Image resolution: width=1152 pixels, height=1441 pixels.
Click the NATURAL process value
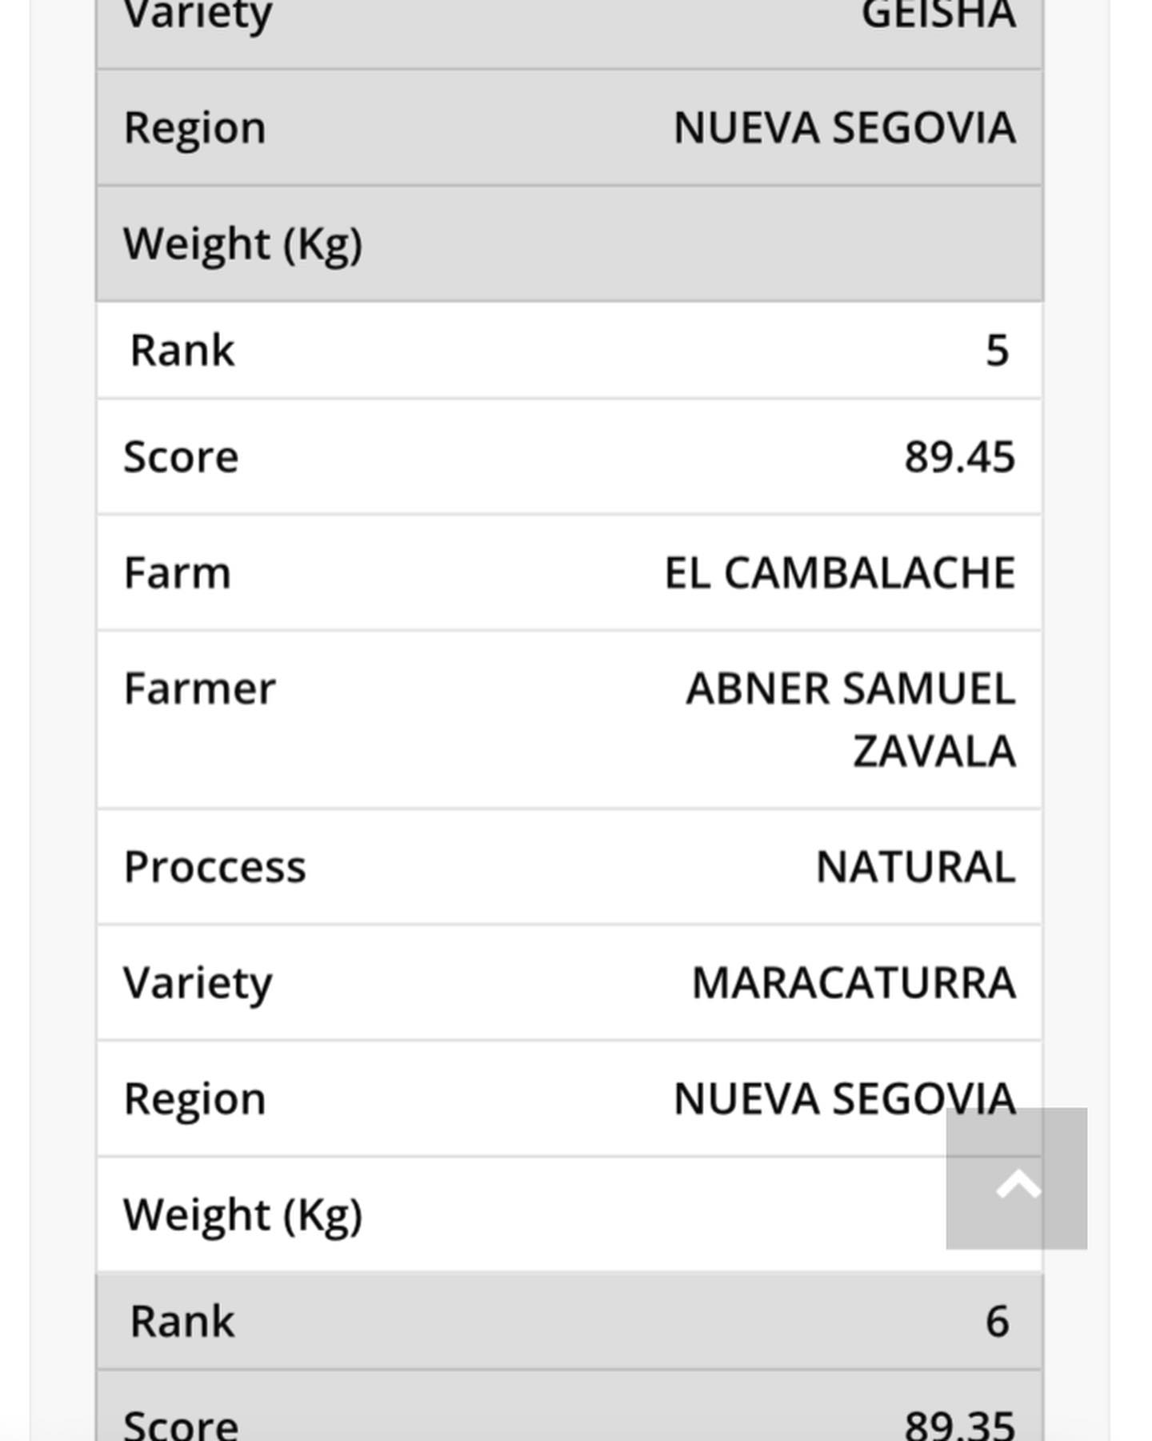pyautogui.click(x=915, y=867)
